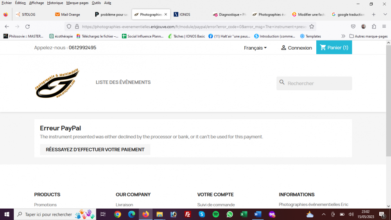
Task: Expand the Français language dropdown
Action: pos(255,48)
